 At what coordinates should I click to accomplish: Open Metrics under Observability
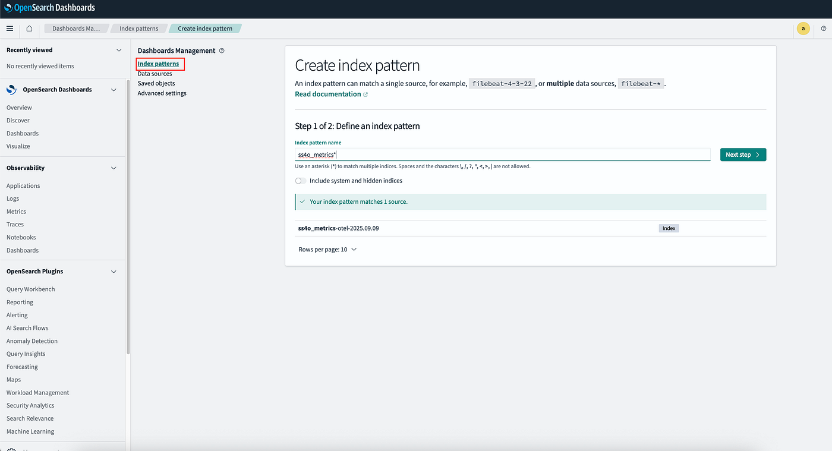(16, 212)
